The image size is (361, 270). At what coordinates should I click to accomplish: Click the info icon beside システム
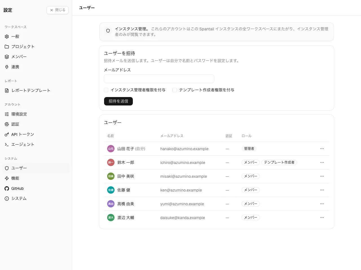click(x=7, y=199)
